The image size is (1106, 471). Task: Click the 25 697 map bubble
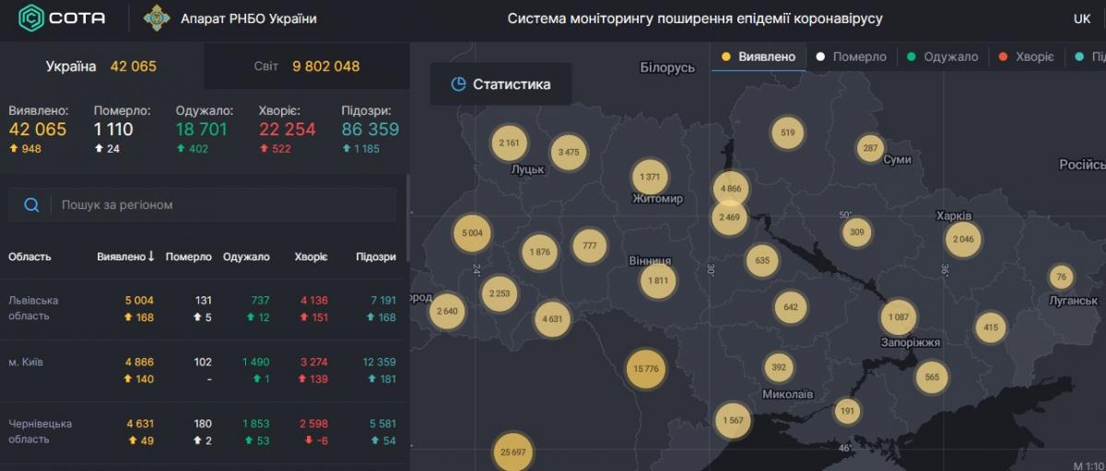point(512,453)
